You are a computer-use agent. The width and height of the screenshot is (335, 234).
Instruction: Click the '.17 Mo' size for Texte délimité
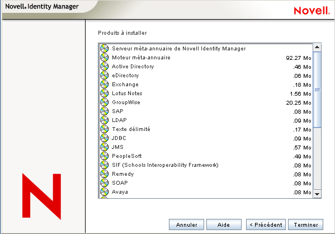click(302, 130)
